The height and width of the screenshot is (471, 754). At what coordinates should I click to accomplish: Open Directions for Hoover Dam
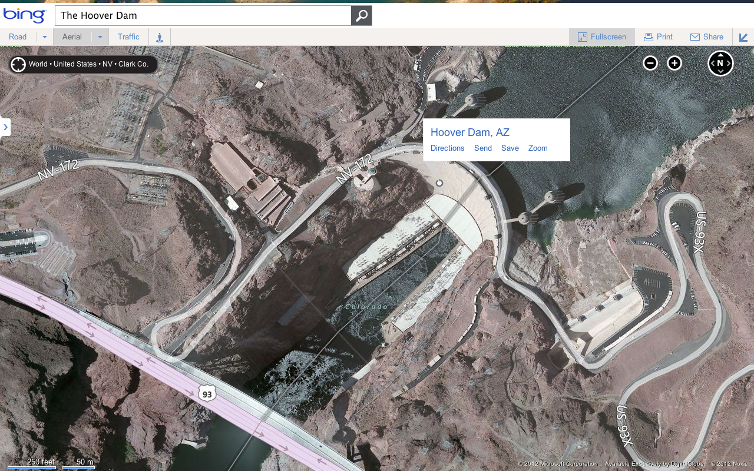pyautogui.click(x=447, y=148)
